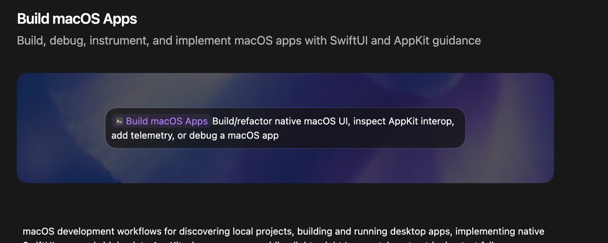Select the purple Build macOS Apps chip label
Image resolution: width=608 pixels, height=243 pixels.
pos(167,121)
